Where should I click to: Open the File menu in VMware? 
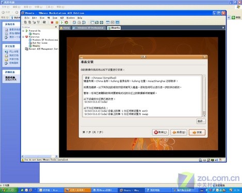pos(27,17)
